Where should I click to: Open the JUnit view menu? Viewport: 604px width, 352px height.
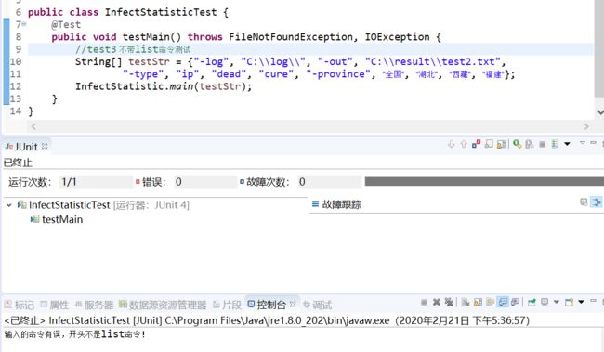point(582,143)
